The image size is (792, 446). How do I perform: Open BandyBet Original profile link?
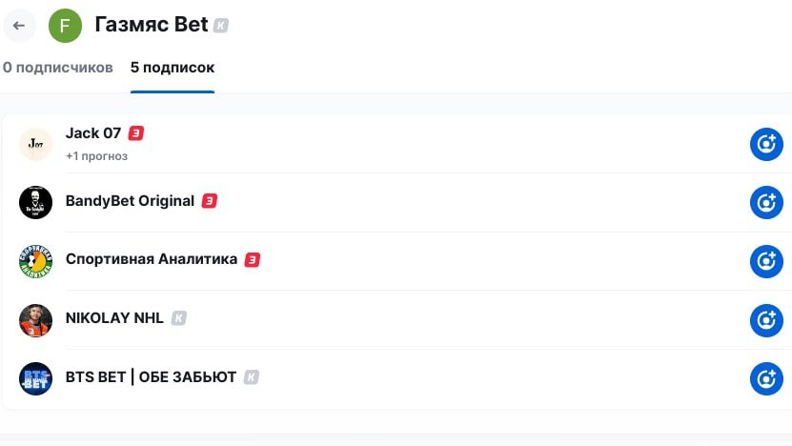tap(130, 201)
